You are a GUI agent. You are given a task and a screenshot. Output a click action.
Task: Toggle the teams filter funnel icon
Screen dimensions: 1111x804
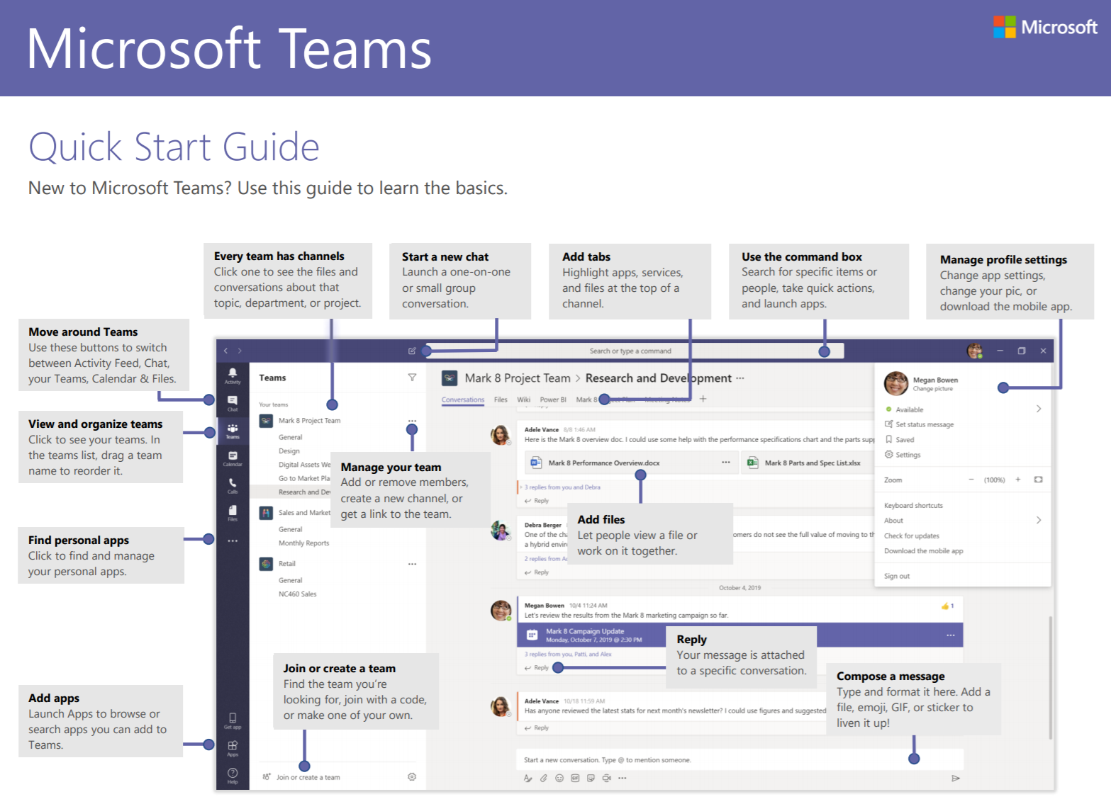[x=412, y=378]
